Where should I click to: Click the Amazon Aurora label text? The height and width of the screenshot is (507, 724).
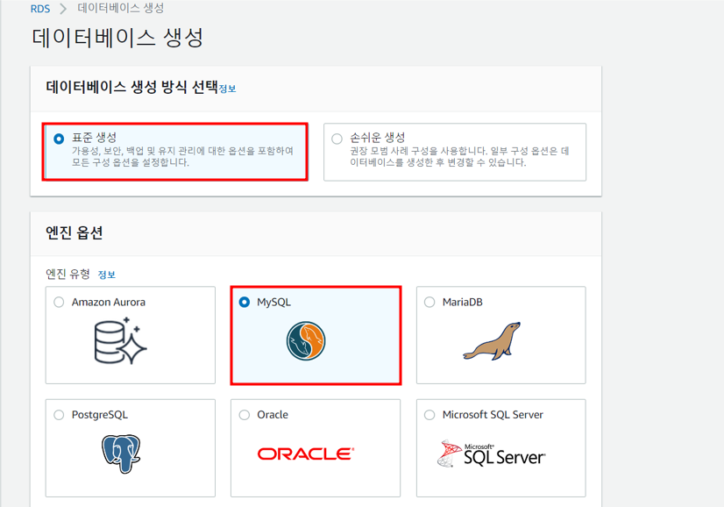click(x=109, y=303)
